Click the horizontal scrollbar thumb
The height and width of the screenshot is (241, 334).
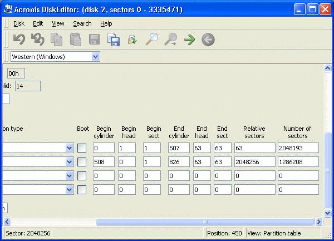[x=205, y=222]
